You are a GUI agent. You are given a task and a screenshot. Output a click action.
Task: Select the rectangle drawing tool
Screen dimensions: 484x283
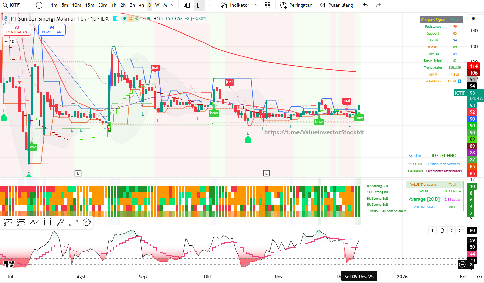(47, 222)
